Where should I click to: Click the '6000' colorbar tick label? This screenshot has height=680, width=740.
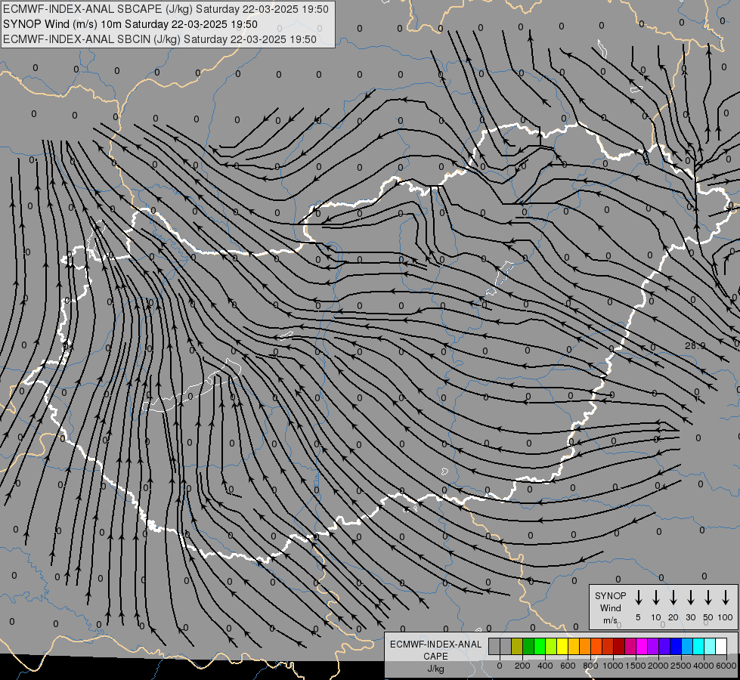[x=726, y=666]
